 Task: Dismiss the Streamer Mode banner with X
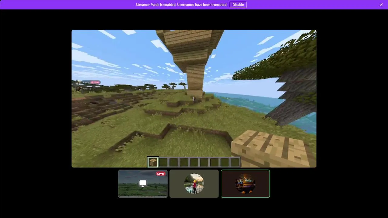coord(381,5)
